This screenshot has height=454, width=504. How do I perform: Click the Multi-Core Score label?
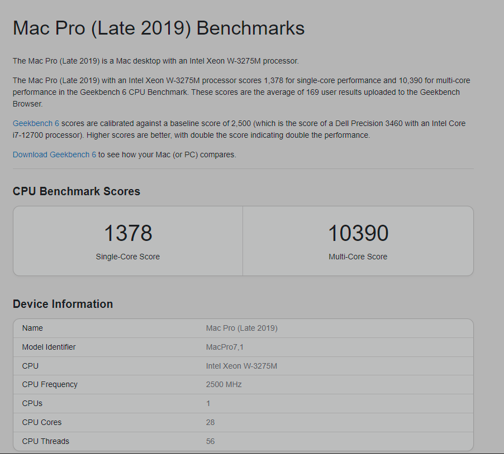pos(358,257)
